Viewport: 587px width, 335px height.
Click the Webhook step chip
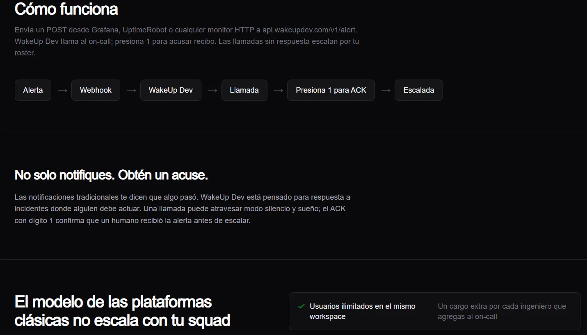[x=96, y=90]
